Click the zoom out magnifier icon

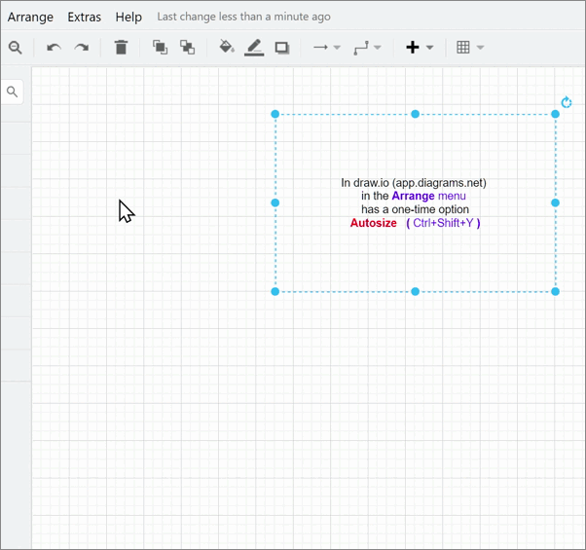tap(16, 48)
